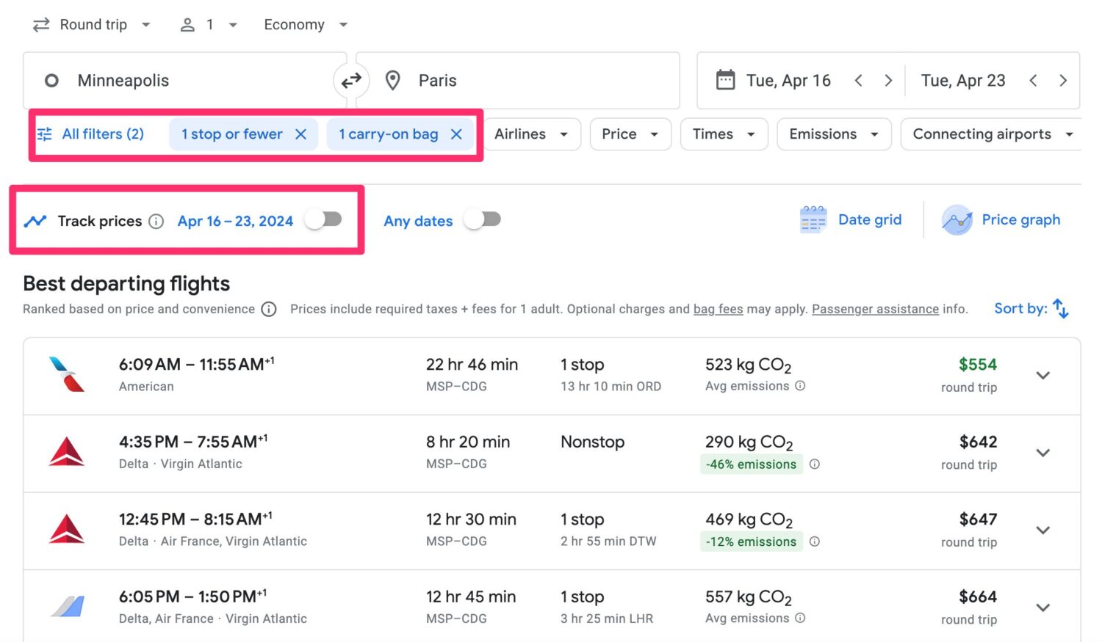Expand details for the $554 American flight
This screenshot has width=1102, height=642.
click(1042, 375)
